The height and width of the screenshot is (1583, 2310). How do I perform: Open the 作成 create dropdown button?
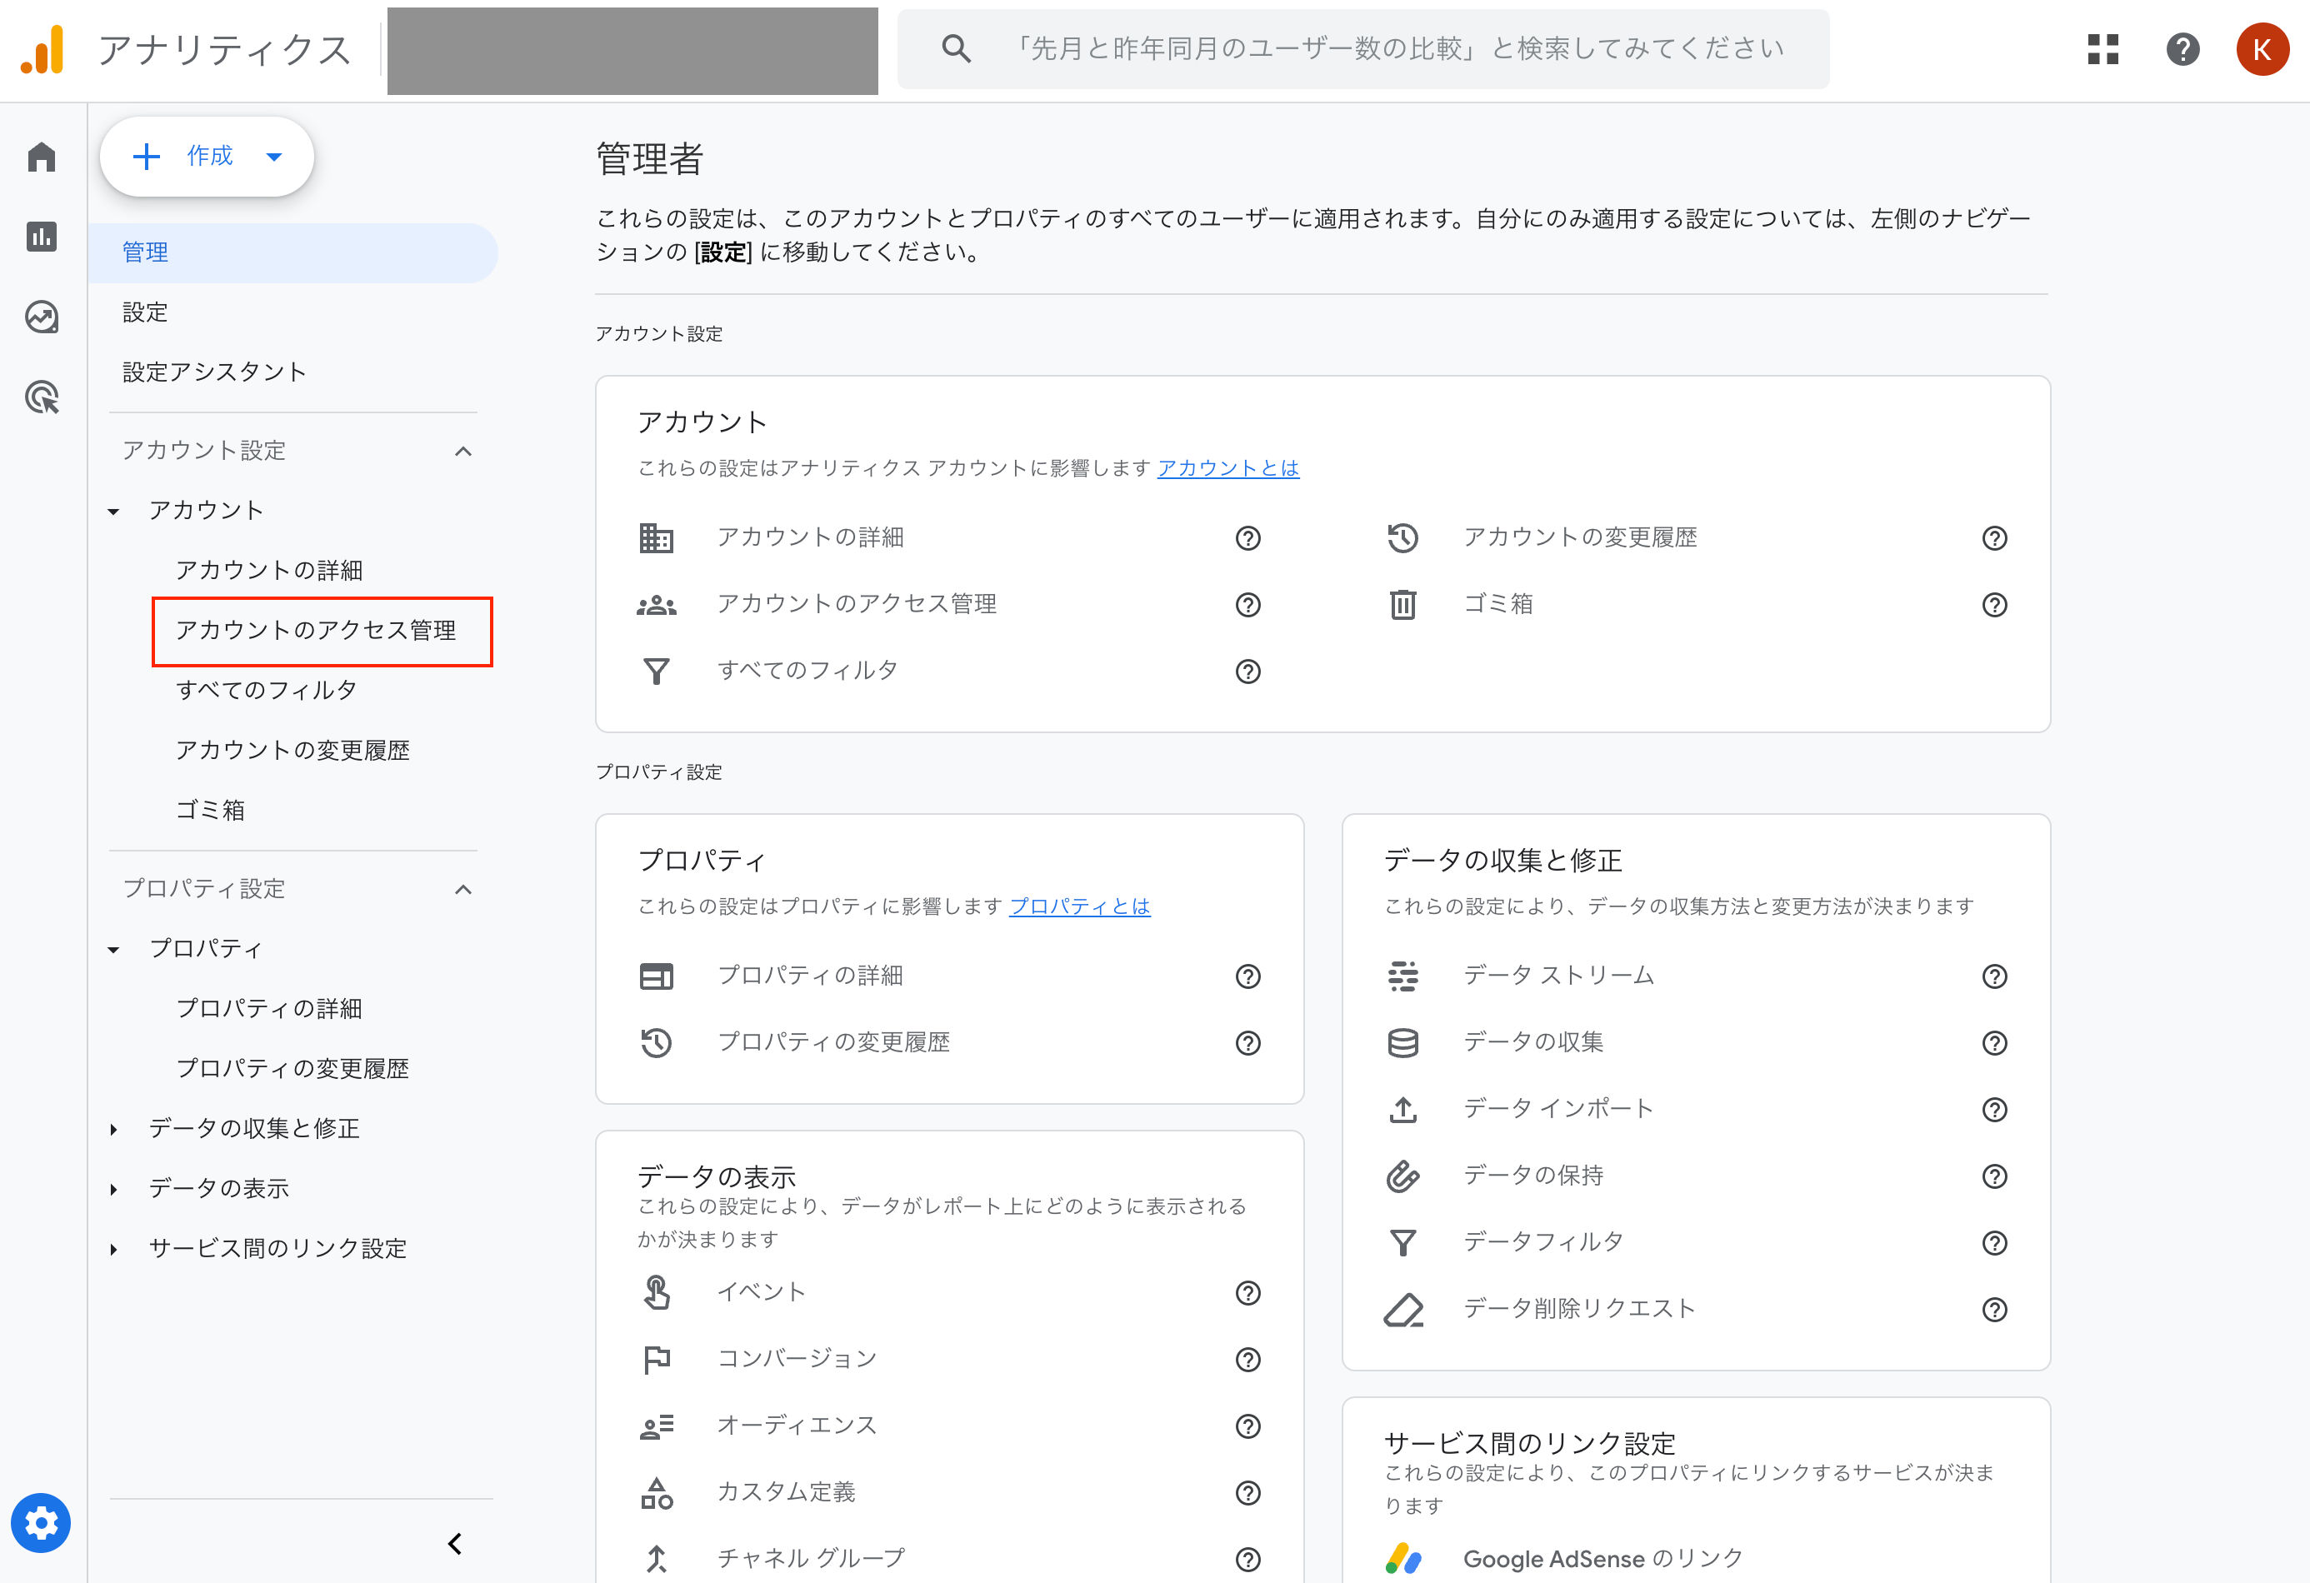pyautogui.click(x=207, y=156)
